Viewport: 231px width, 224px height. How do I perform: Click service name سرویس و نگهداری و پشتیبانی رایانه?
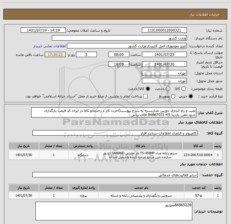click(141, 195)
